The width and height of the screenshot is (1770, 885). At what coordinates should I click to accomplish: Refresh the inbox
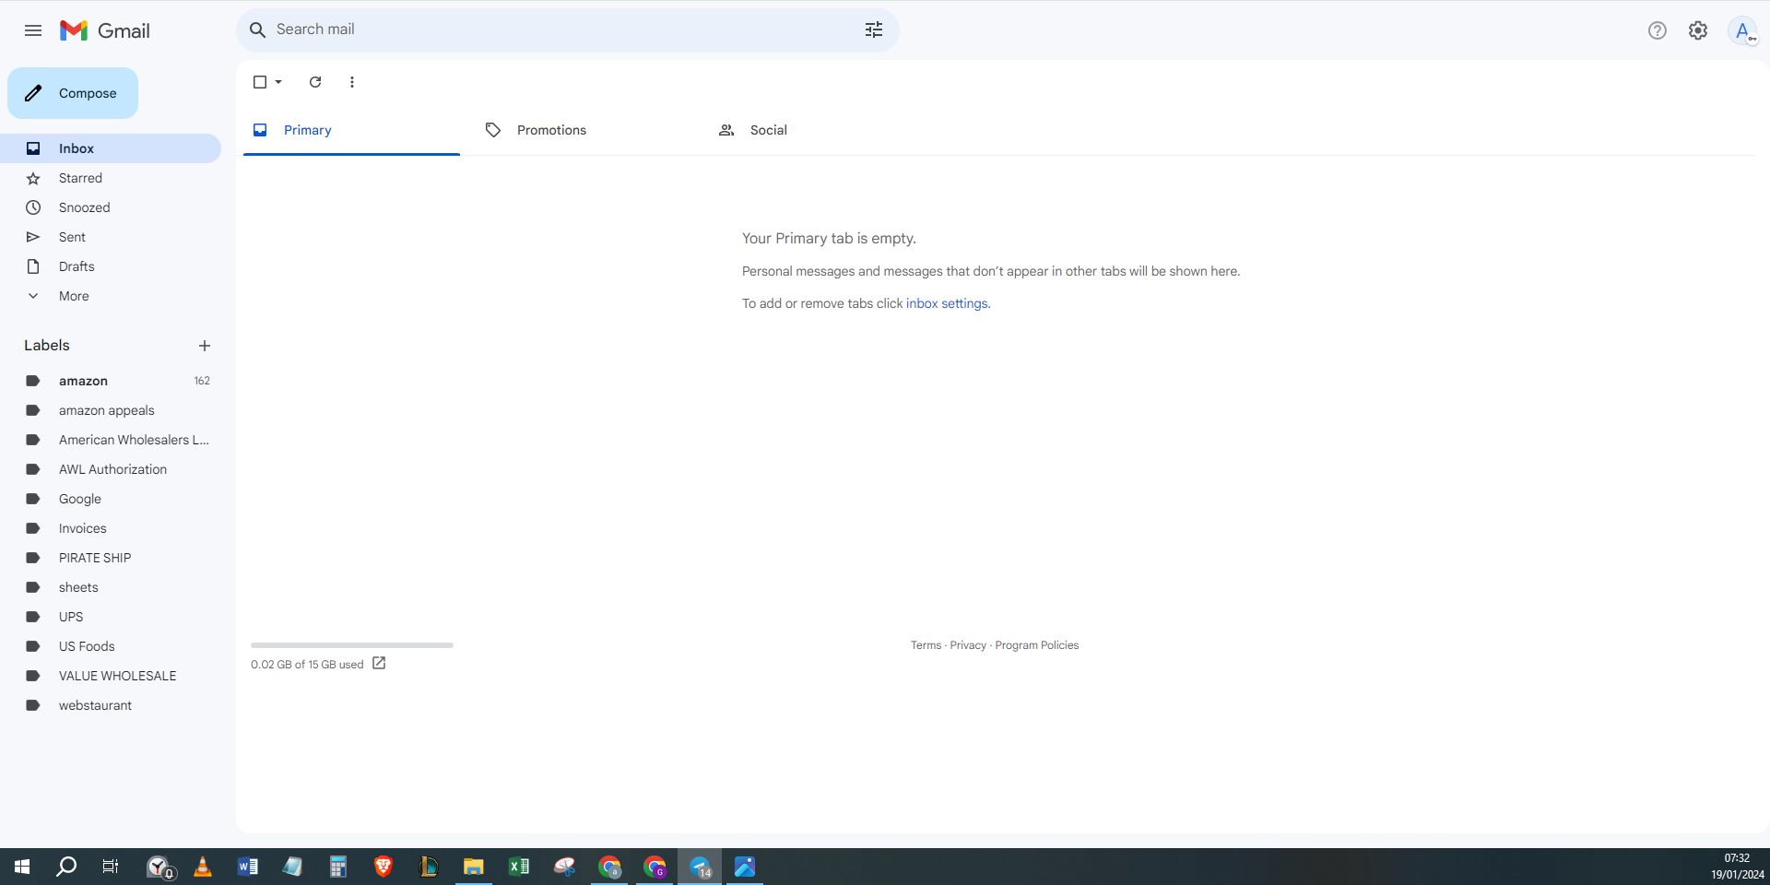click(315, 82)
